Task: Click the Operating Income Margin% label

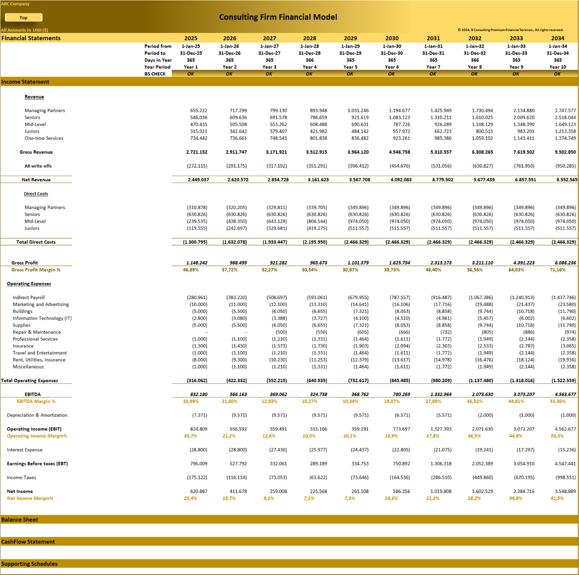Action: click(37, 436)
